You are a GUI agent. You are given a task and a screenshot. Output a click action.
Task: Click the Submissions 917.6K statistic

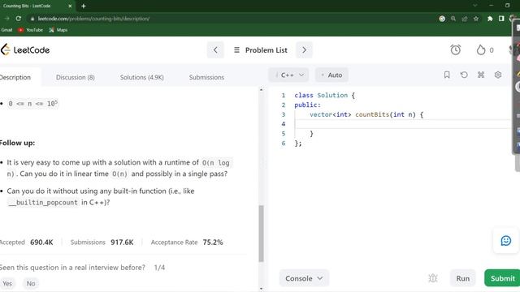(102, 242)
